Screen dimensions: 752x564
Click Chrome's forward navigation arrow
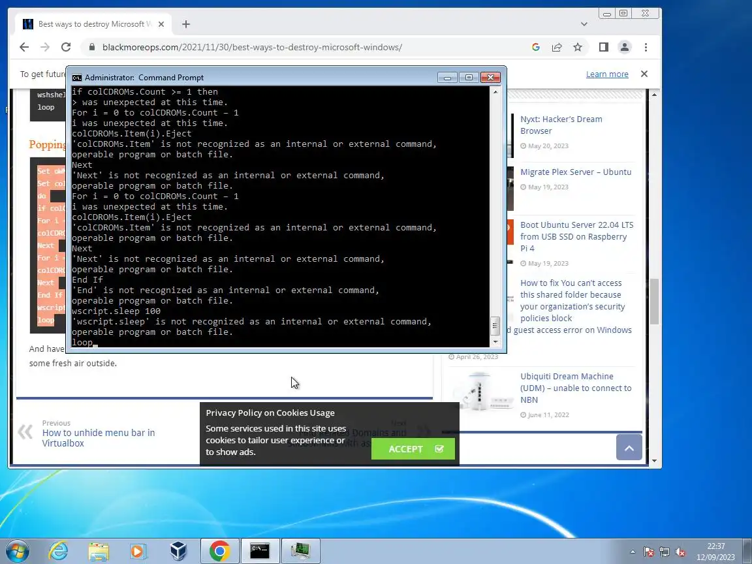tap(45, 47)
